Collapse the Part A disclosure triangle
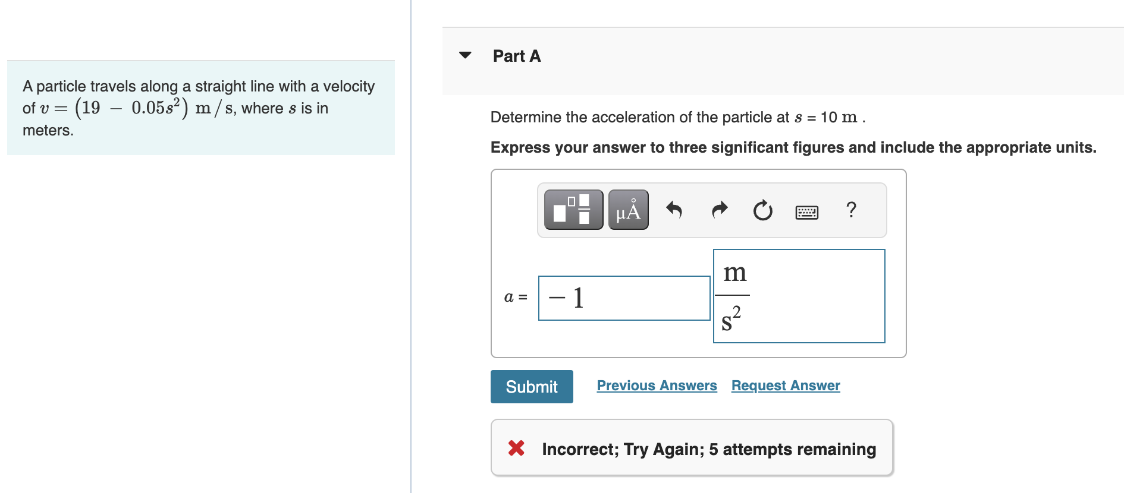The image size is (1124, 493). [466, 55]
